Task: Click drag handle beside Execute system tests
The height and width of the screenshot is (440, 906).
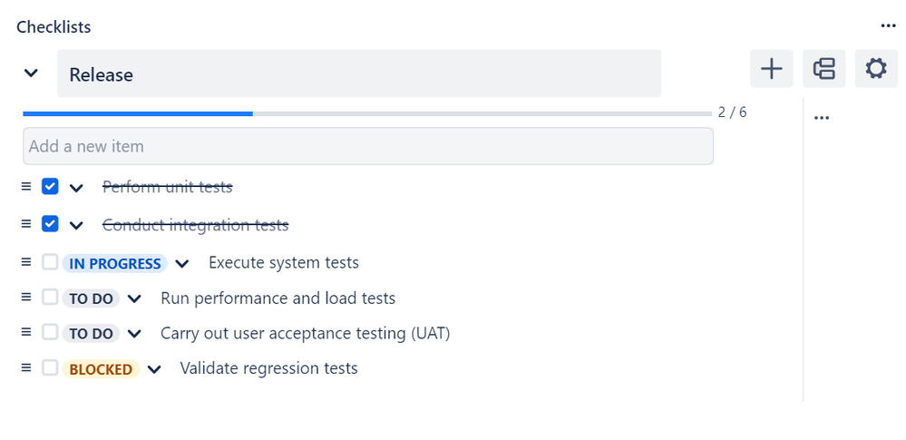Action: (x=26, y=262)
